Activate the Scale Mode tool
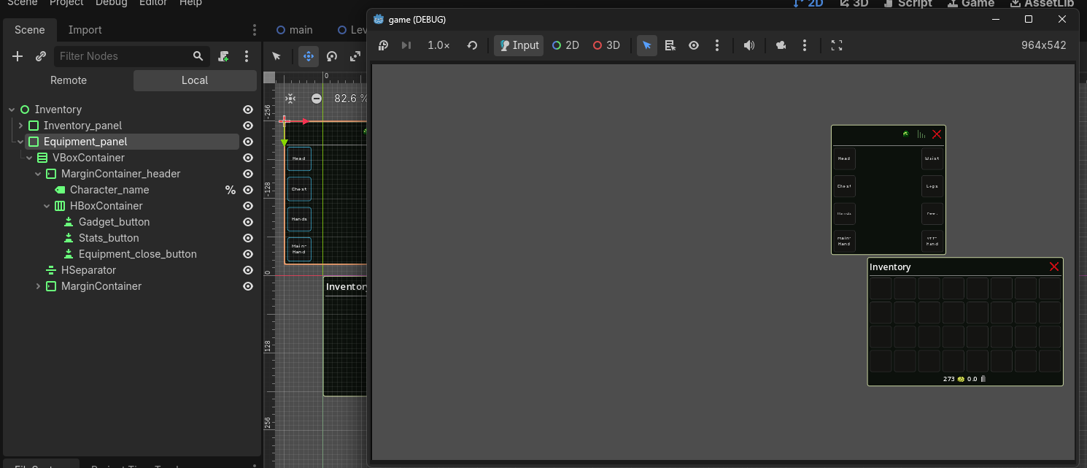Screen dimensions: 1087x468 (355, 56)
